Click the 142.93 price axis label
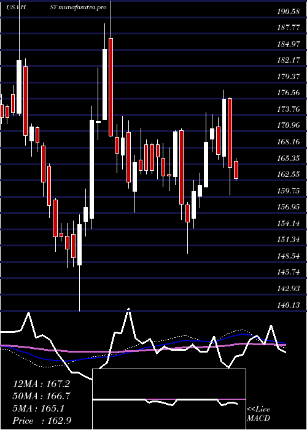Screen dimensions: 307x430 [287, 289]
